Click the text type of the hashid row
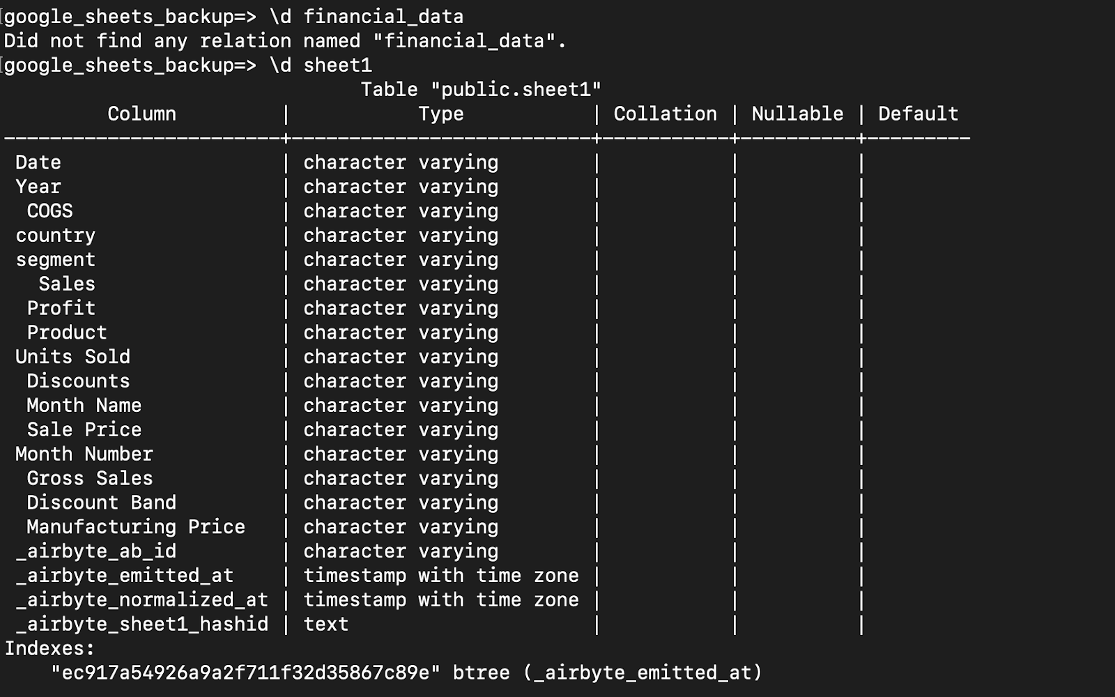This screenshot has width=1115, height=697. [326, 625]
